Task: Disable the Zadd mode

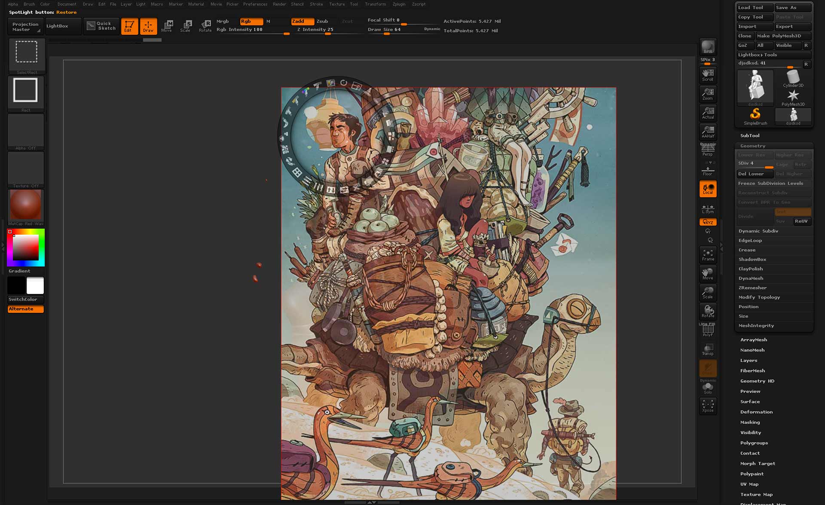Action: pos(302,21)
